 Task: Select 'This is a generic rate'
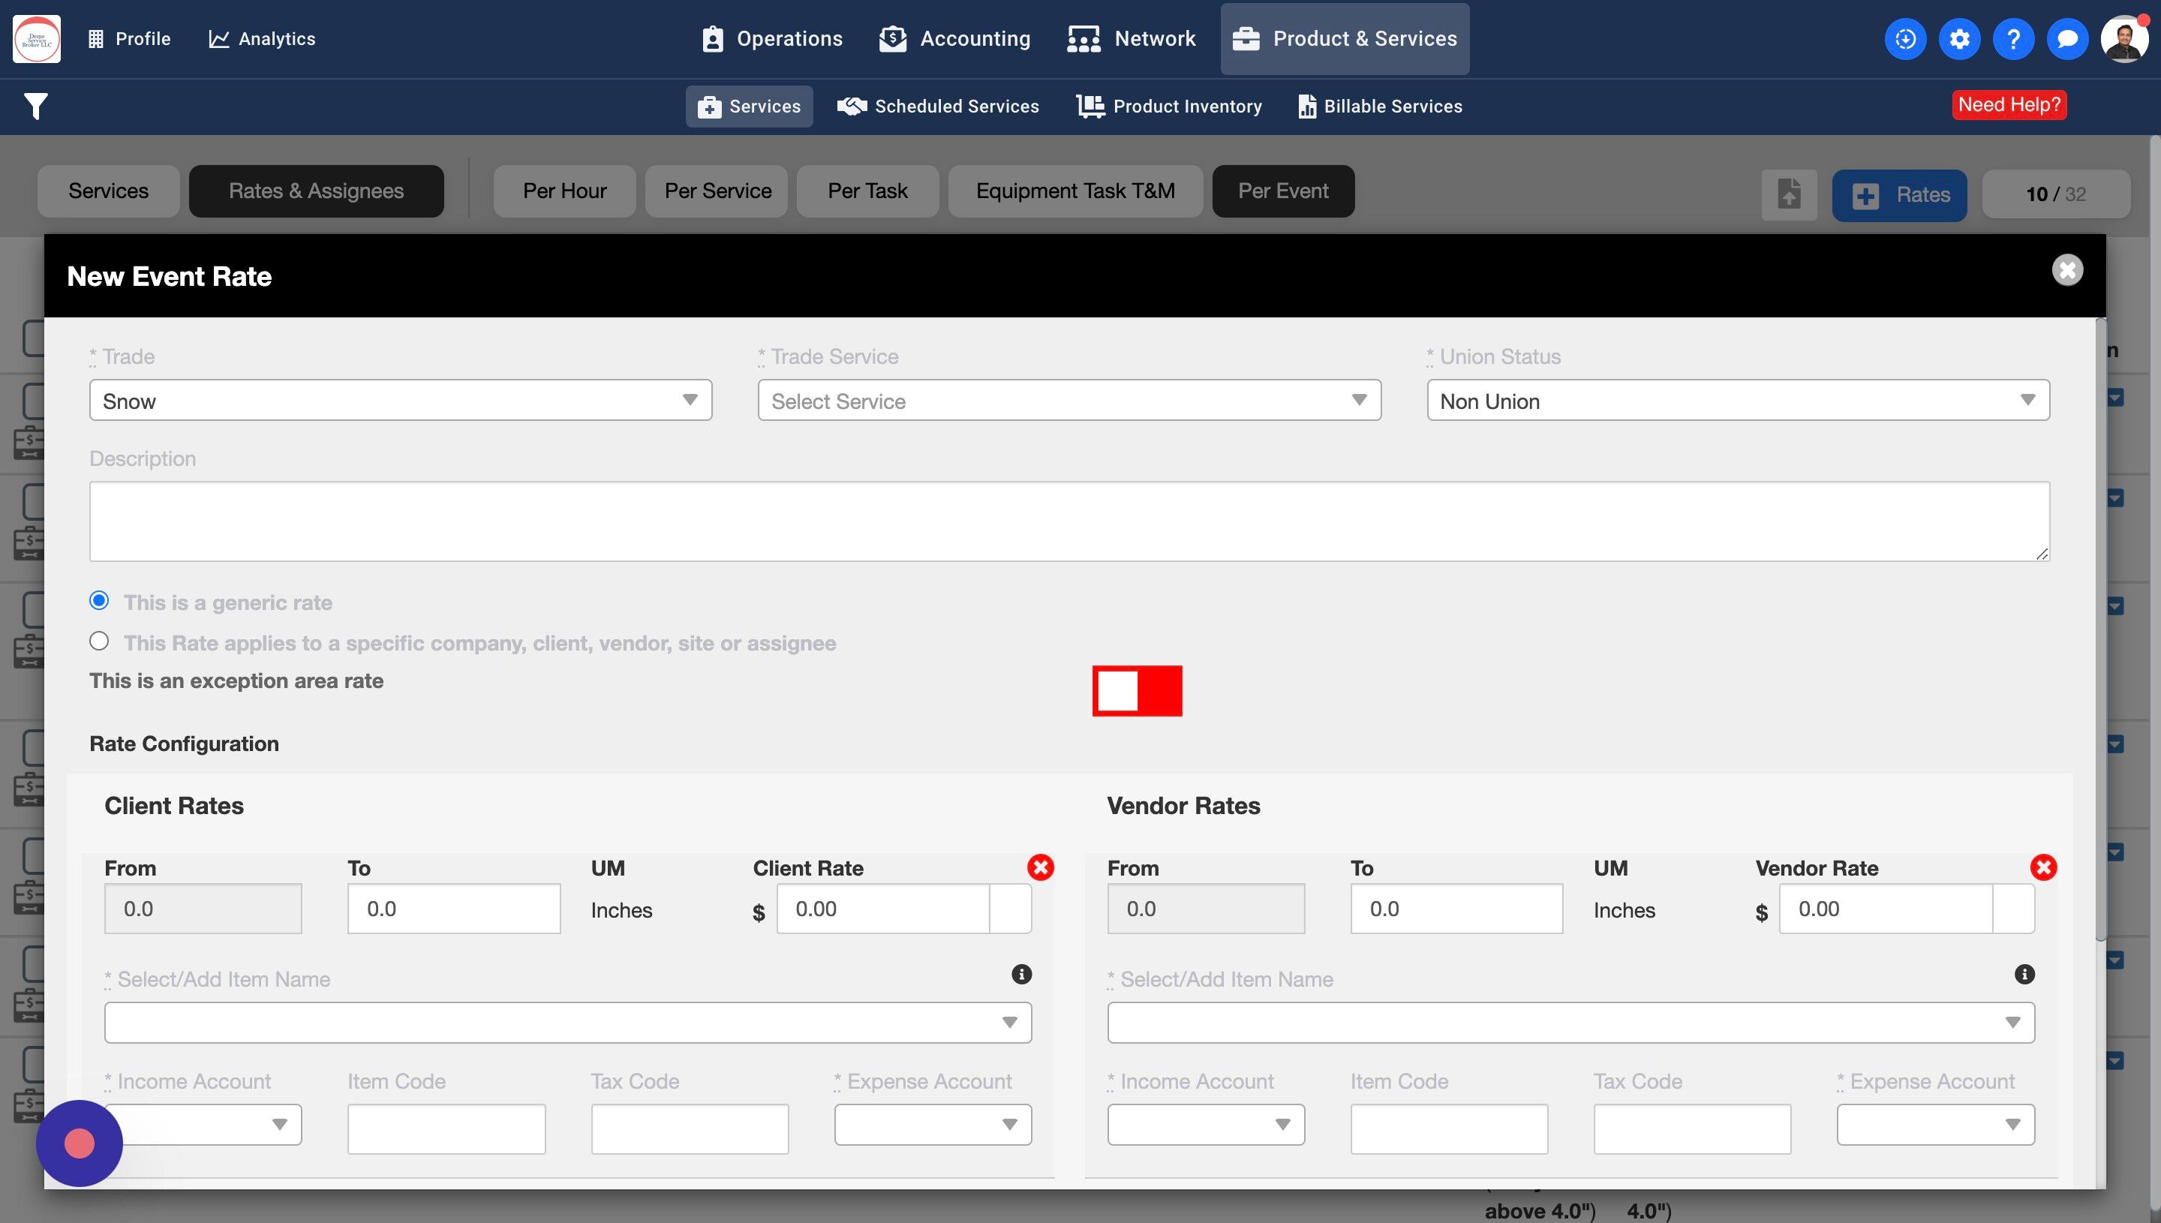coord(99,600)
